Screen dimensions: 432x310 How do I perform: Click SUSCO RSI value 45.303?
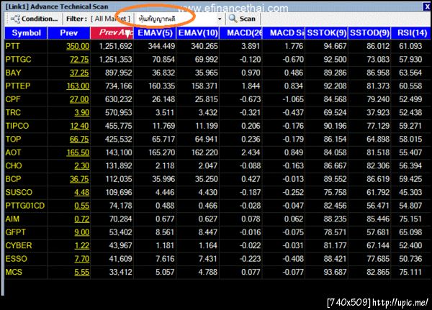[410, 192]
